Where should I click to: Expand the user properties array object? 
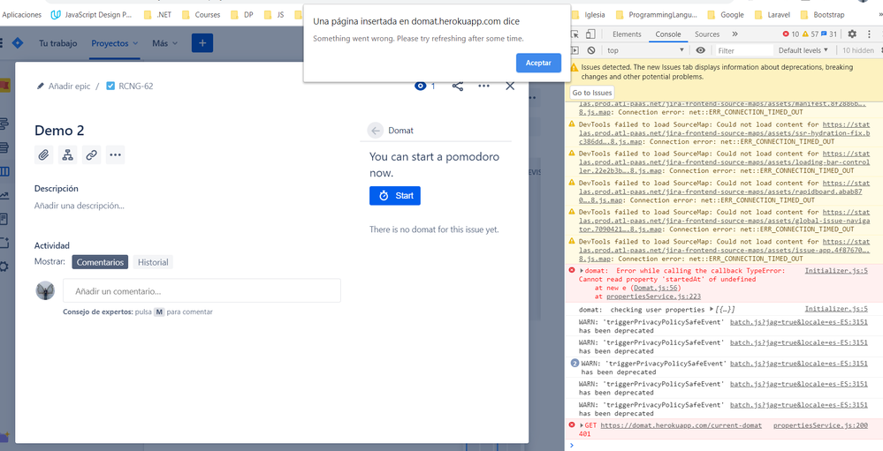(712, 310)
